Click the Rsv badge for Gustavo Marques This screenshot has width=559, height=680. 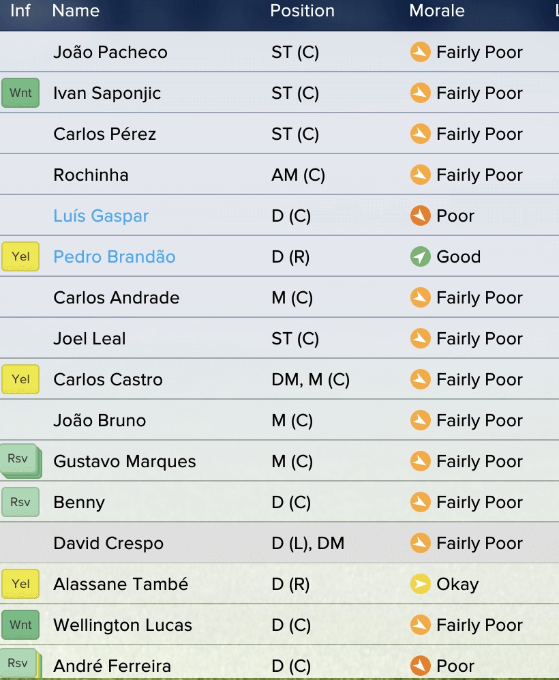tap(21, 460)
